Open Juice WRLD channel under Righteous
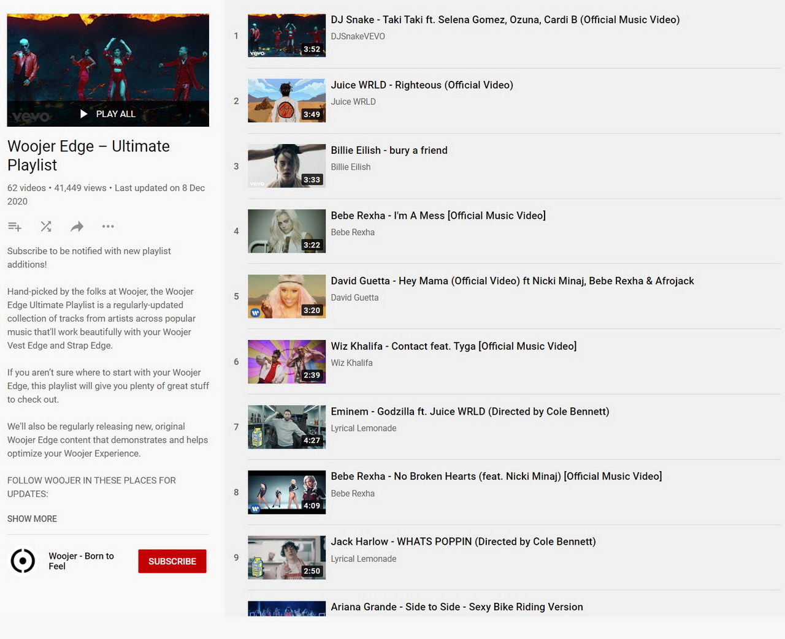The image size is (785, 639). click(x=353, y=102)
